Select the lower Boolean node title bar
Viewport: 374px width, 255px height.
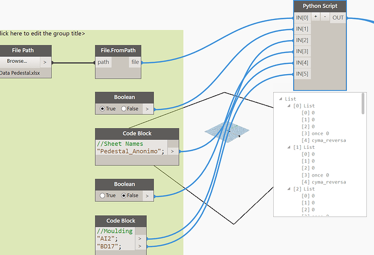pos(124,185)
